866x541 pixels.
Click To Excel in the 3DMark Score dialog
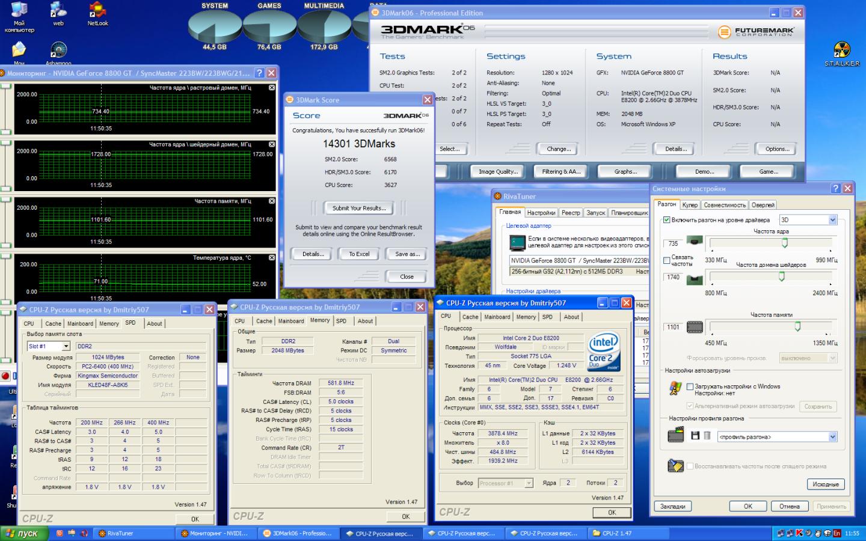(x=359, y=254)
